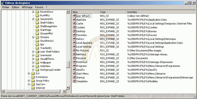Click the tree pane vertical scrollbar thumb
Image resolution: width=197 pixels, height=99 pixels.
coord(68,64)
